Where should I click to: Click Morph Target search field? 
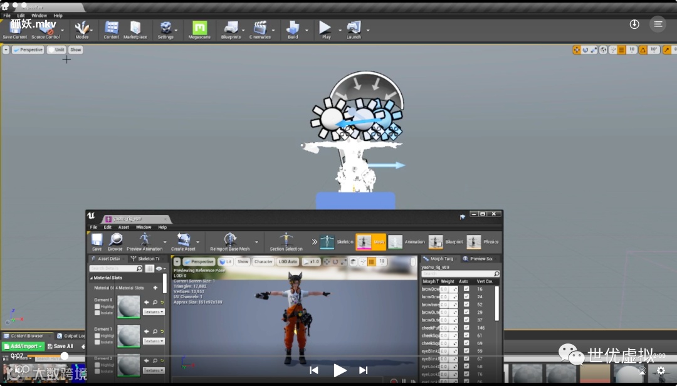[460, 274]
